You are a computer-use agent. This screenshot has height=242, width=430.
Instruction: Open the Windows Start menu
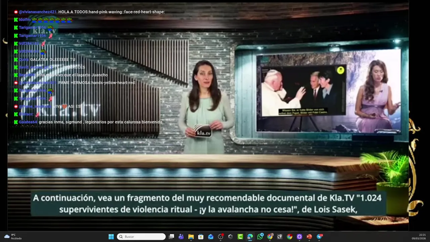tap(111, 237)
